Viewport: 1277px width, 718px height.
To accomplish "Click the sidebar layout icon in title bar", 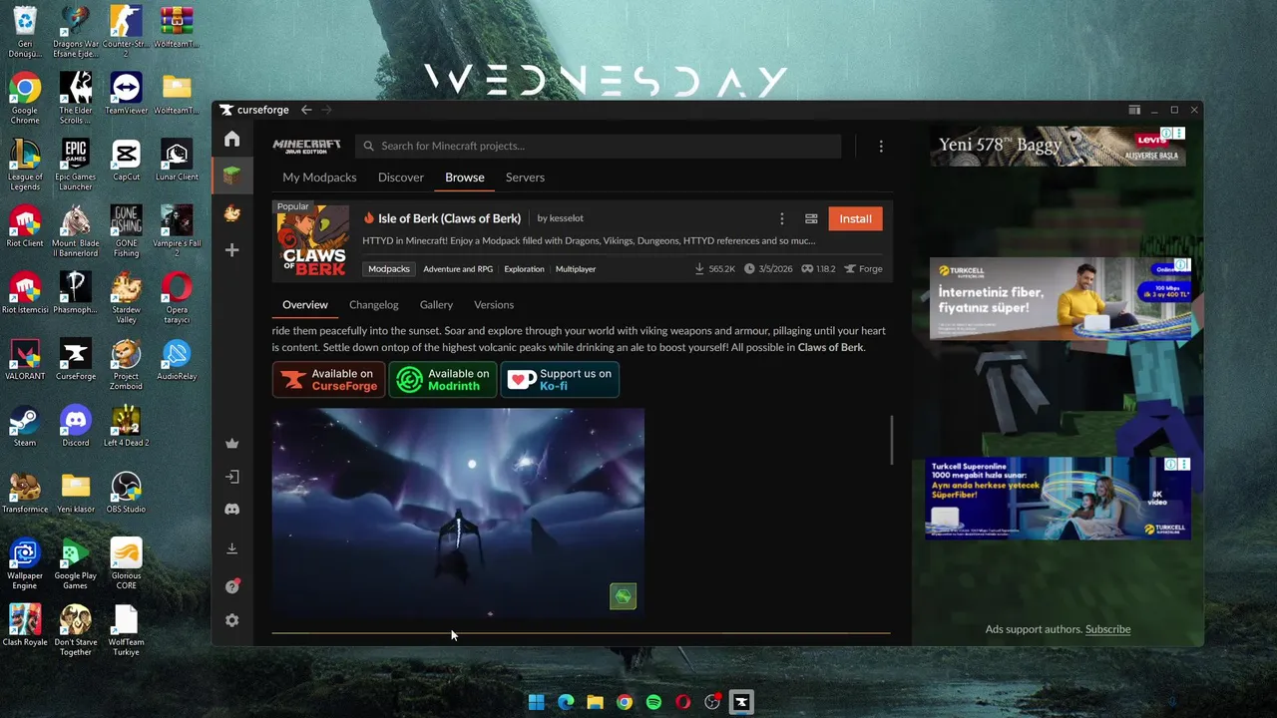I will coord(1134,110).
